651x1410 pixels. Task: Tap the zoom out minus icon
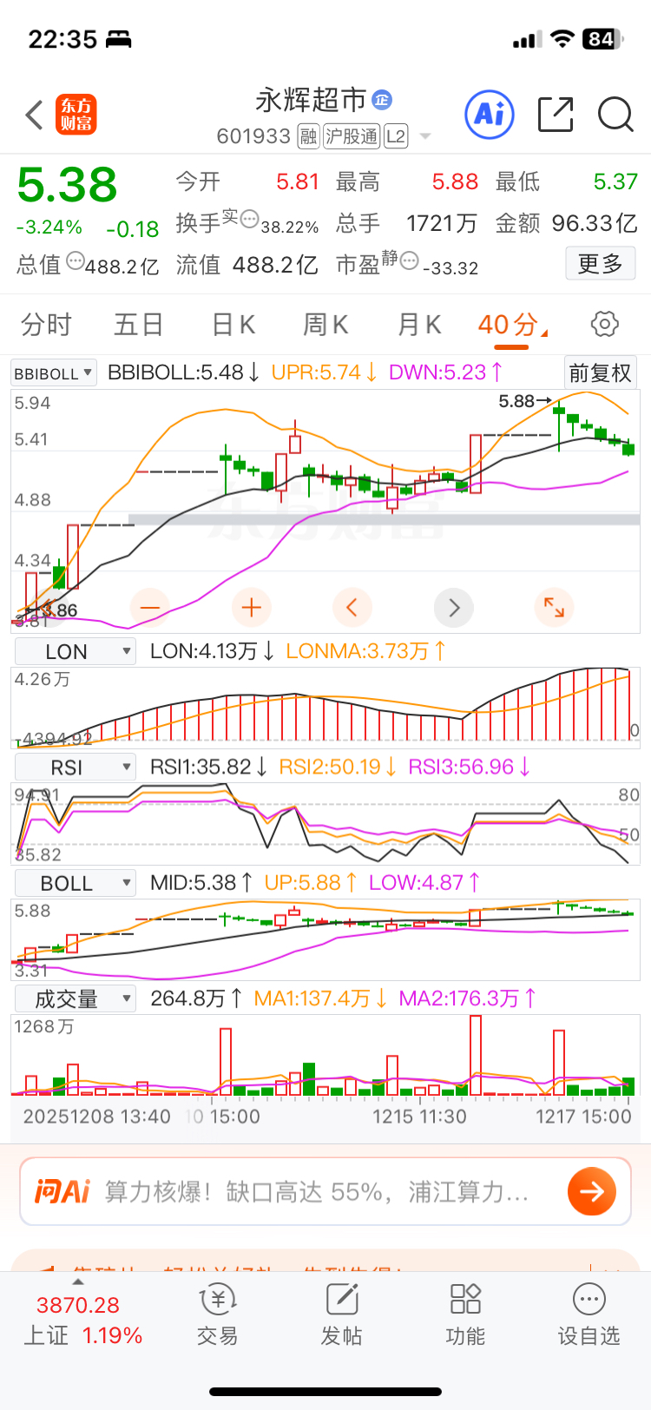point(149,607)
